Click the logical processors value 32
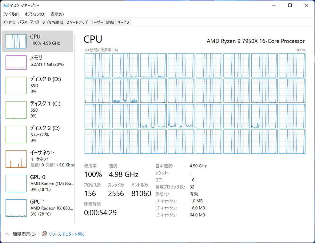This screenshot has height=243, width=315. click(192, 187)
